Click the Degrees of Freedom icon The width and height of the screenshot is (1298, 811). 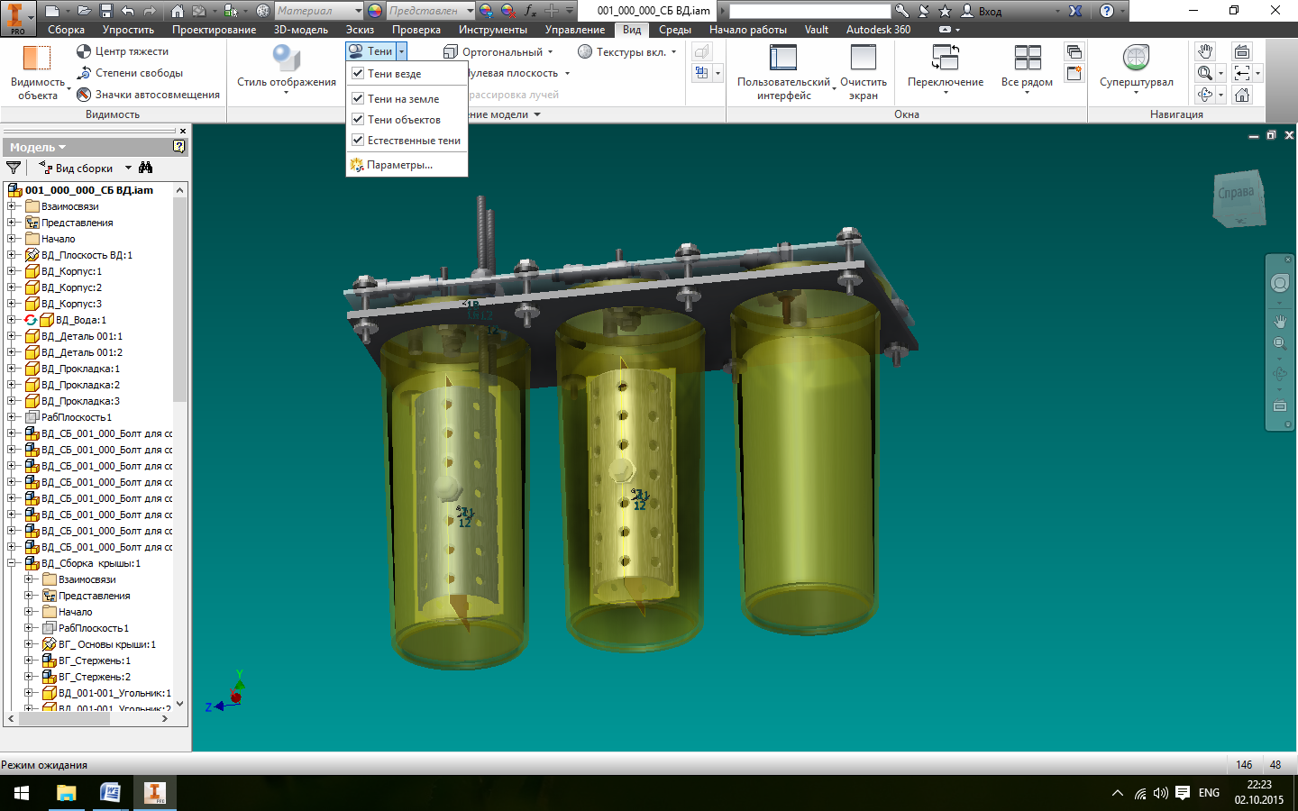click(x=84, y=73)
